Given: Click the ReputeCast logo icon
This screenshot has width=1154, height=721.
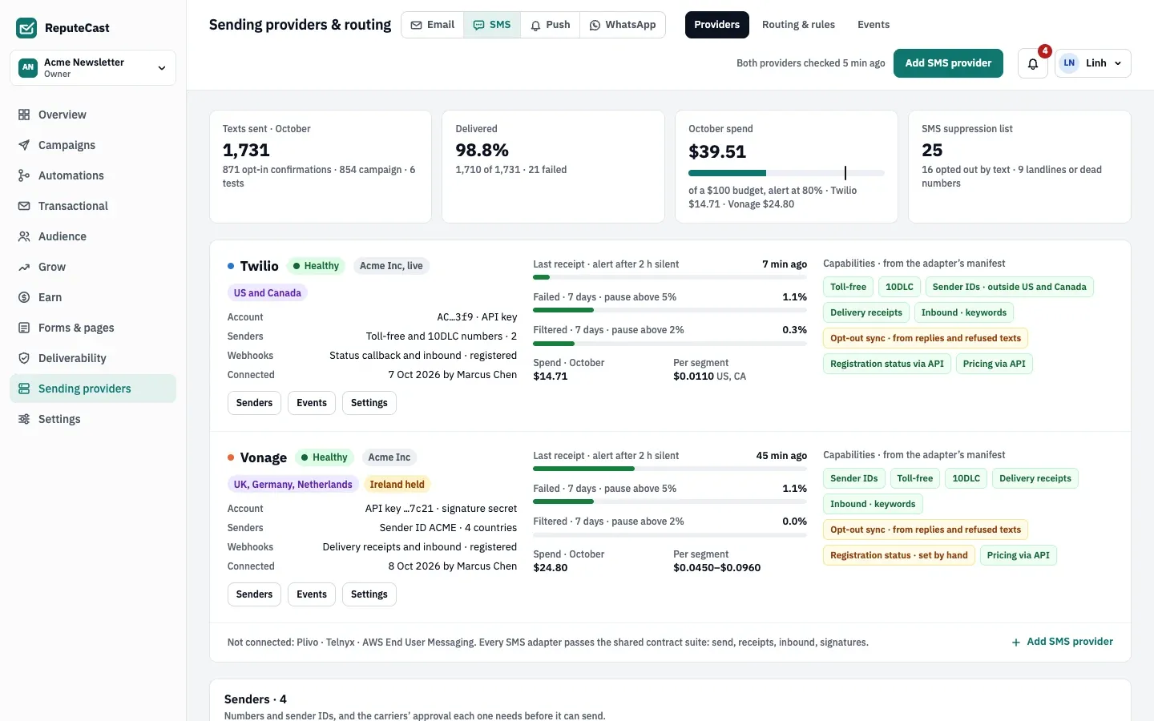Looking at the screenshot, I should tap(26, 28).
